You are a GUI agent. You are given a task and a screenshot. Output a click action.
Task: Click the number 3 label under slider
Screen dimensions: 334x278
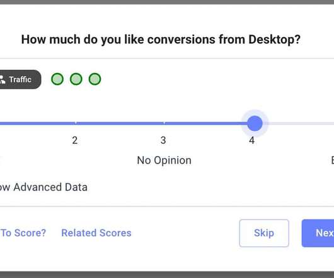point(163,140)
